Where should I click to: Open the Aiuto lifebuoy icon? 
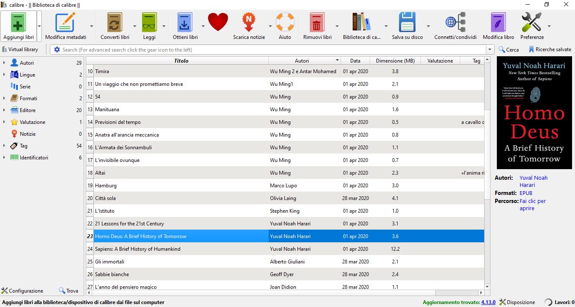(285, 22)
